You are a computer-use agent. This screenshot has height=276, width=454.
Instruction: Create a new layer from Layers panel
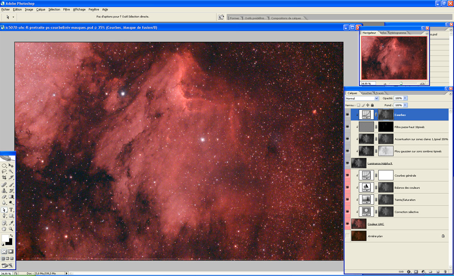point(438,271)
